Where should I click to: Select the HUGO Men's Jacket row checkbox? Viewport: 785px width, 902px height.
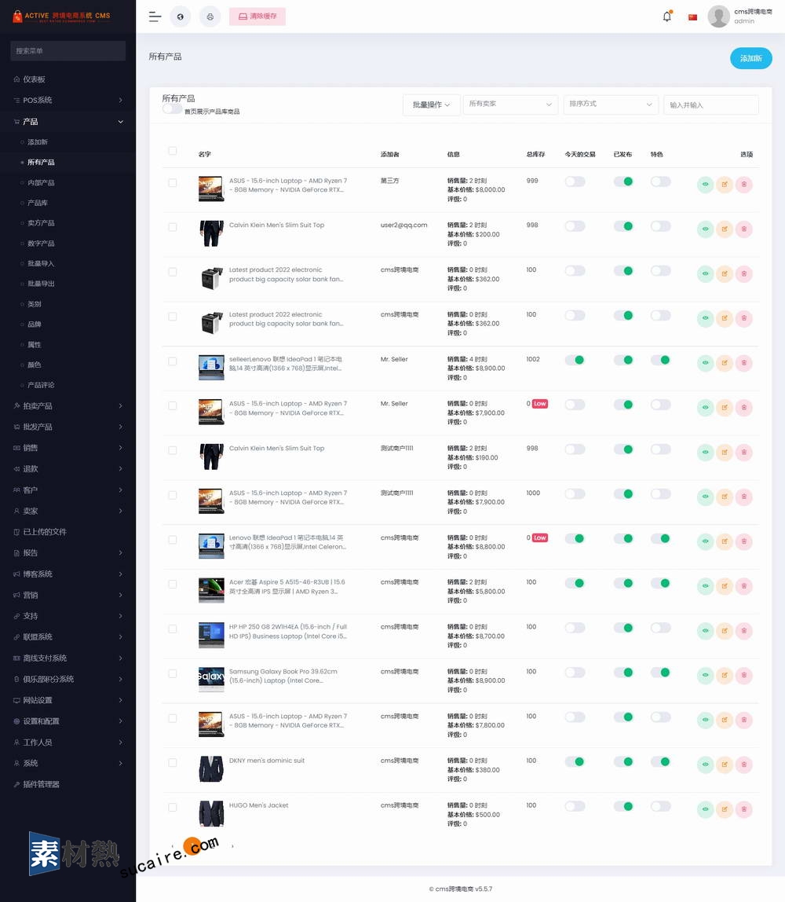(173, 807)
